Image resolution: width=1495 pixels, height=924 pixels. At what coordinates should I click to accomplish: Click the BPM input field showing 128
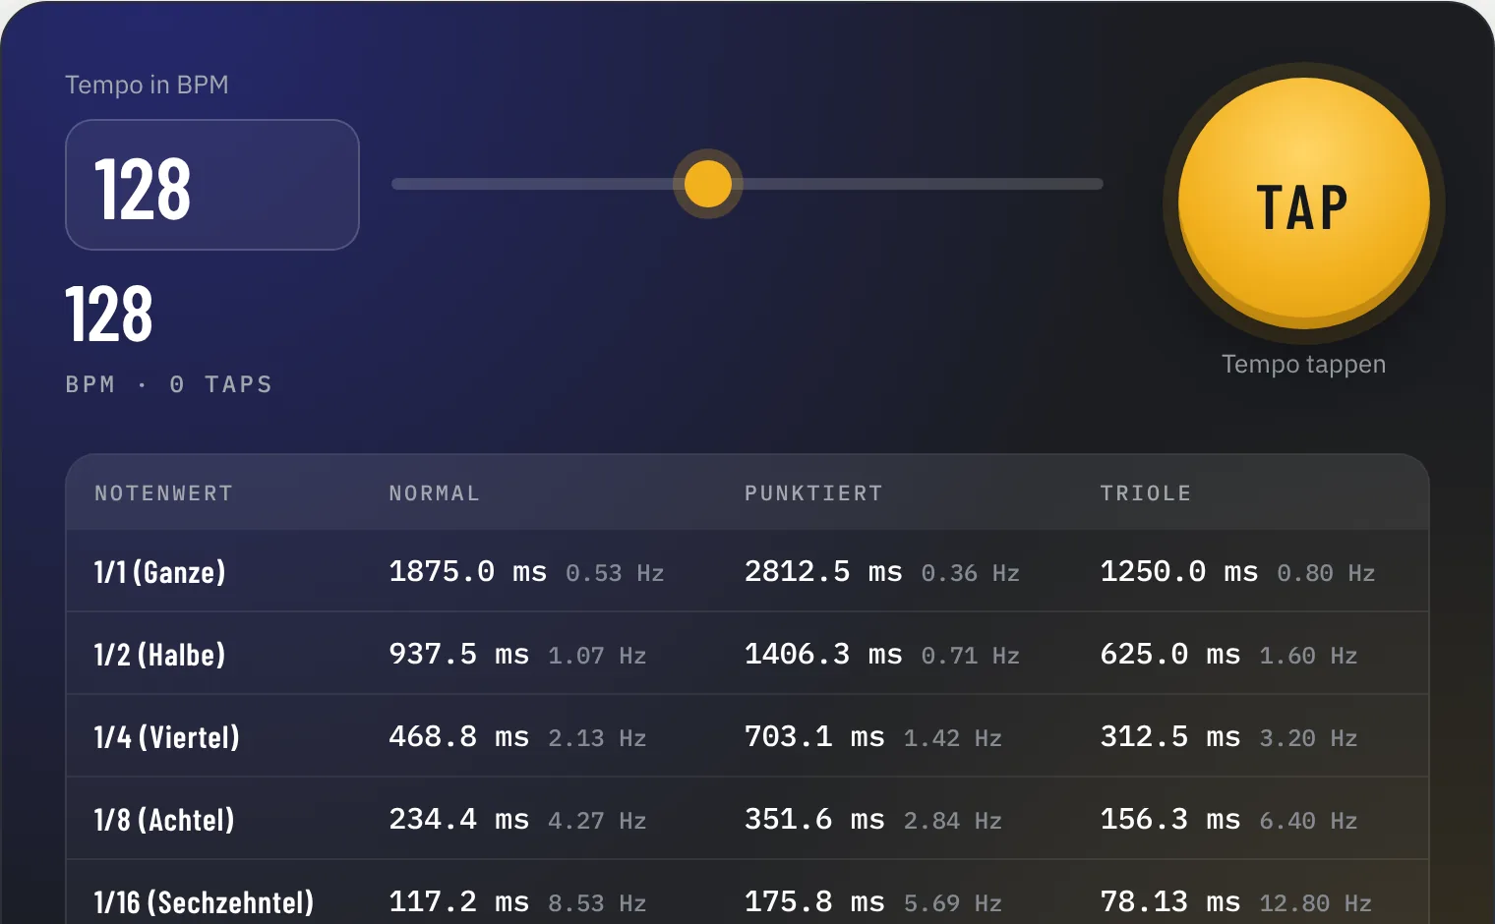pos(212,185)
